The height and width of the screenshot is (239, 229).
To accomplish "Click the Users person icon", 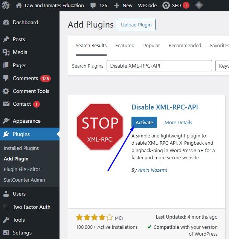I will tap(6, 194).
